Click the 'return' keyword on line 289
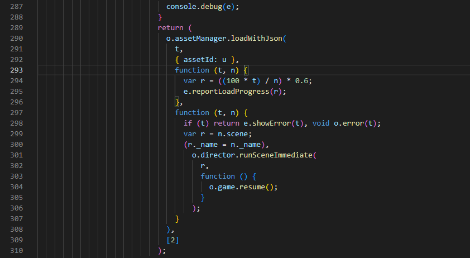The height and width of the screenshot is (258, 470). pyautogui.click(x=171, y=28)
